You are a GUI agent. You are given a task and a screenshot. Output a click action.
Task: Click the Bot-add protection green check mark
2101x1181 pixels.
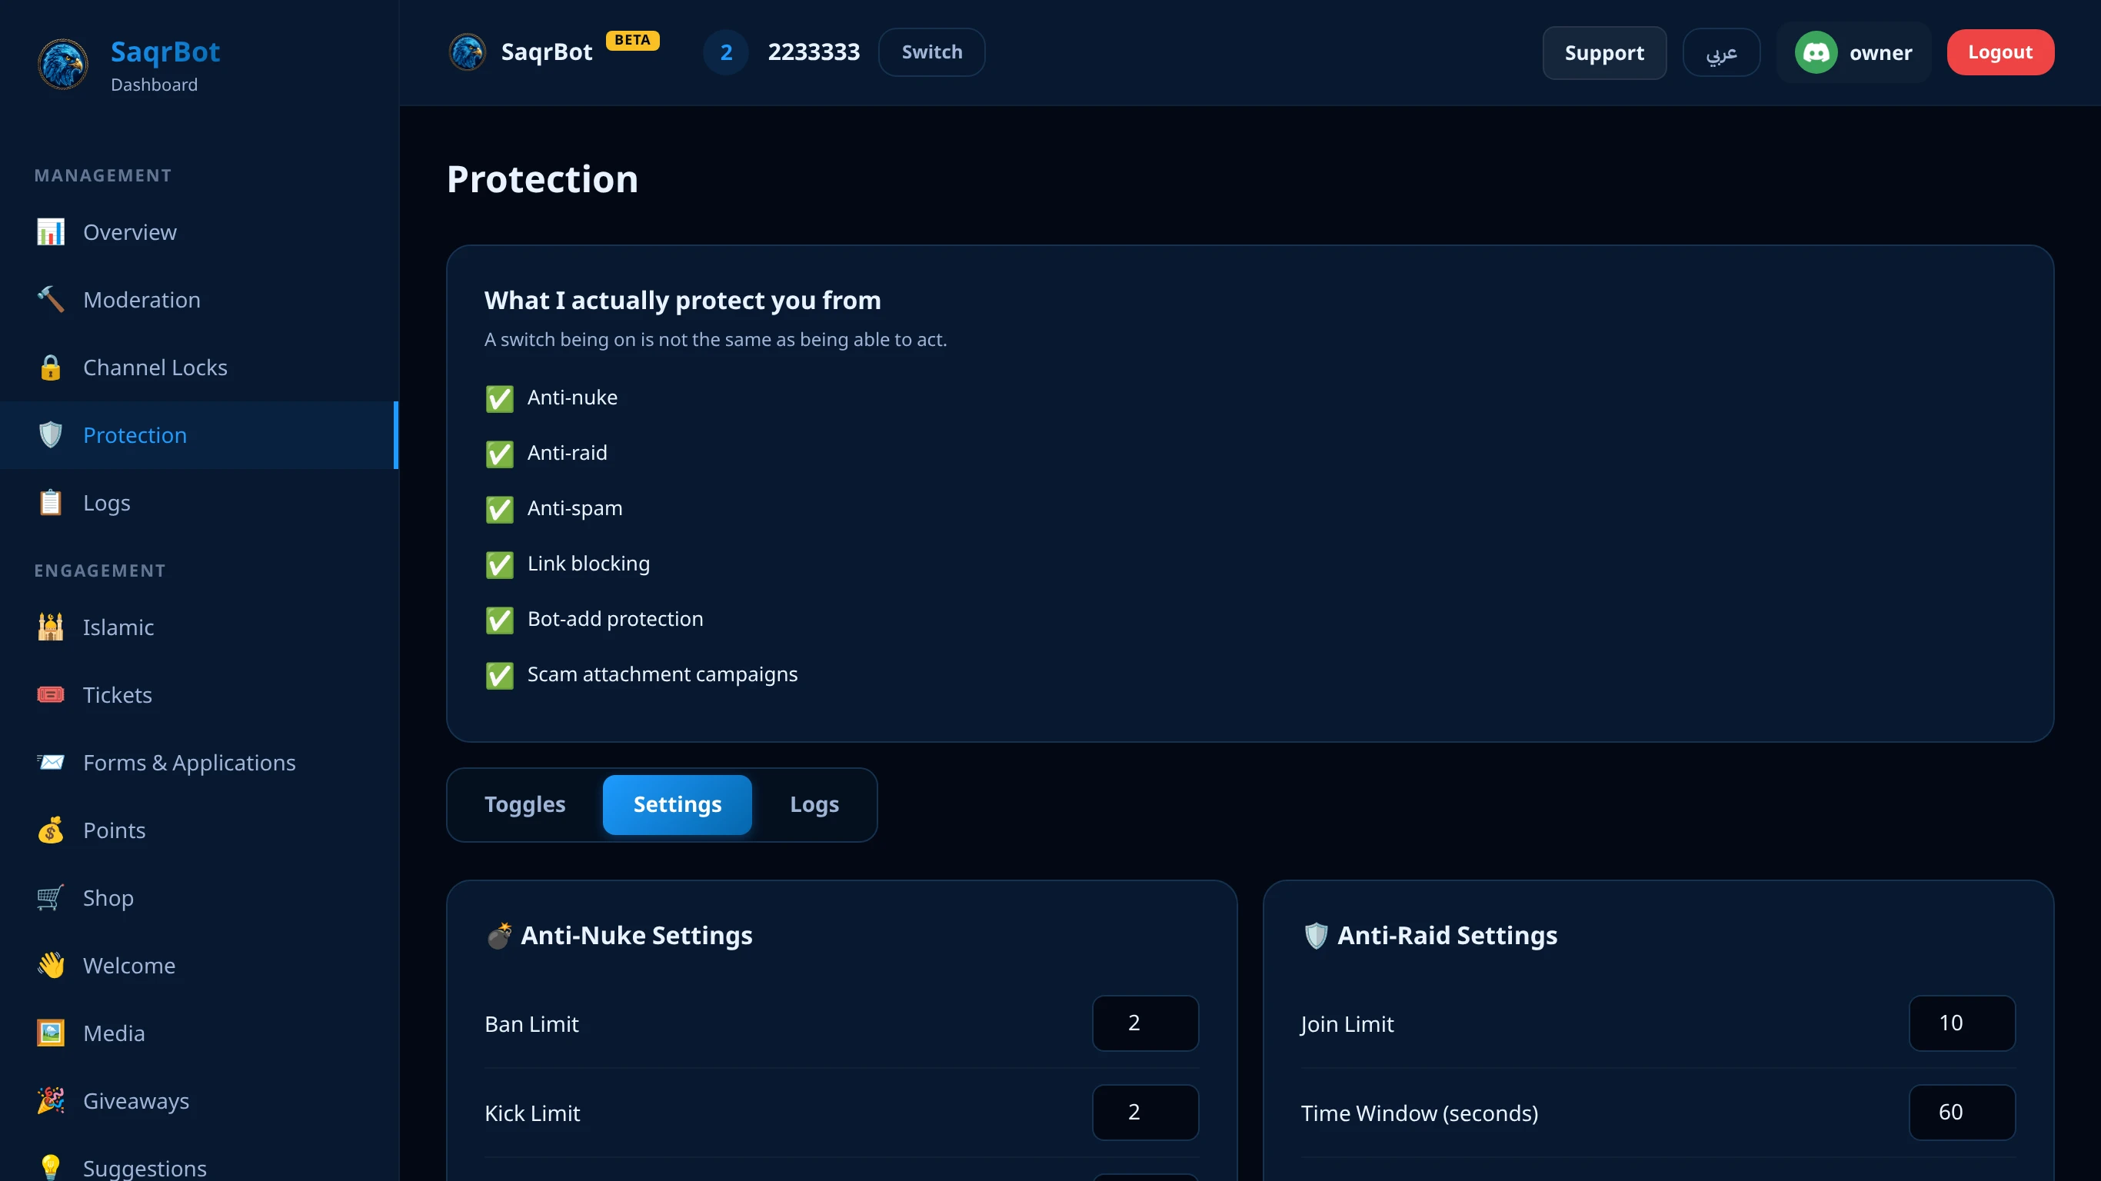pyautogui.click(x=500, y=620)
